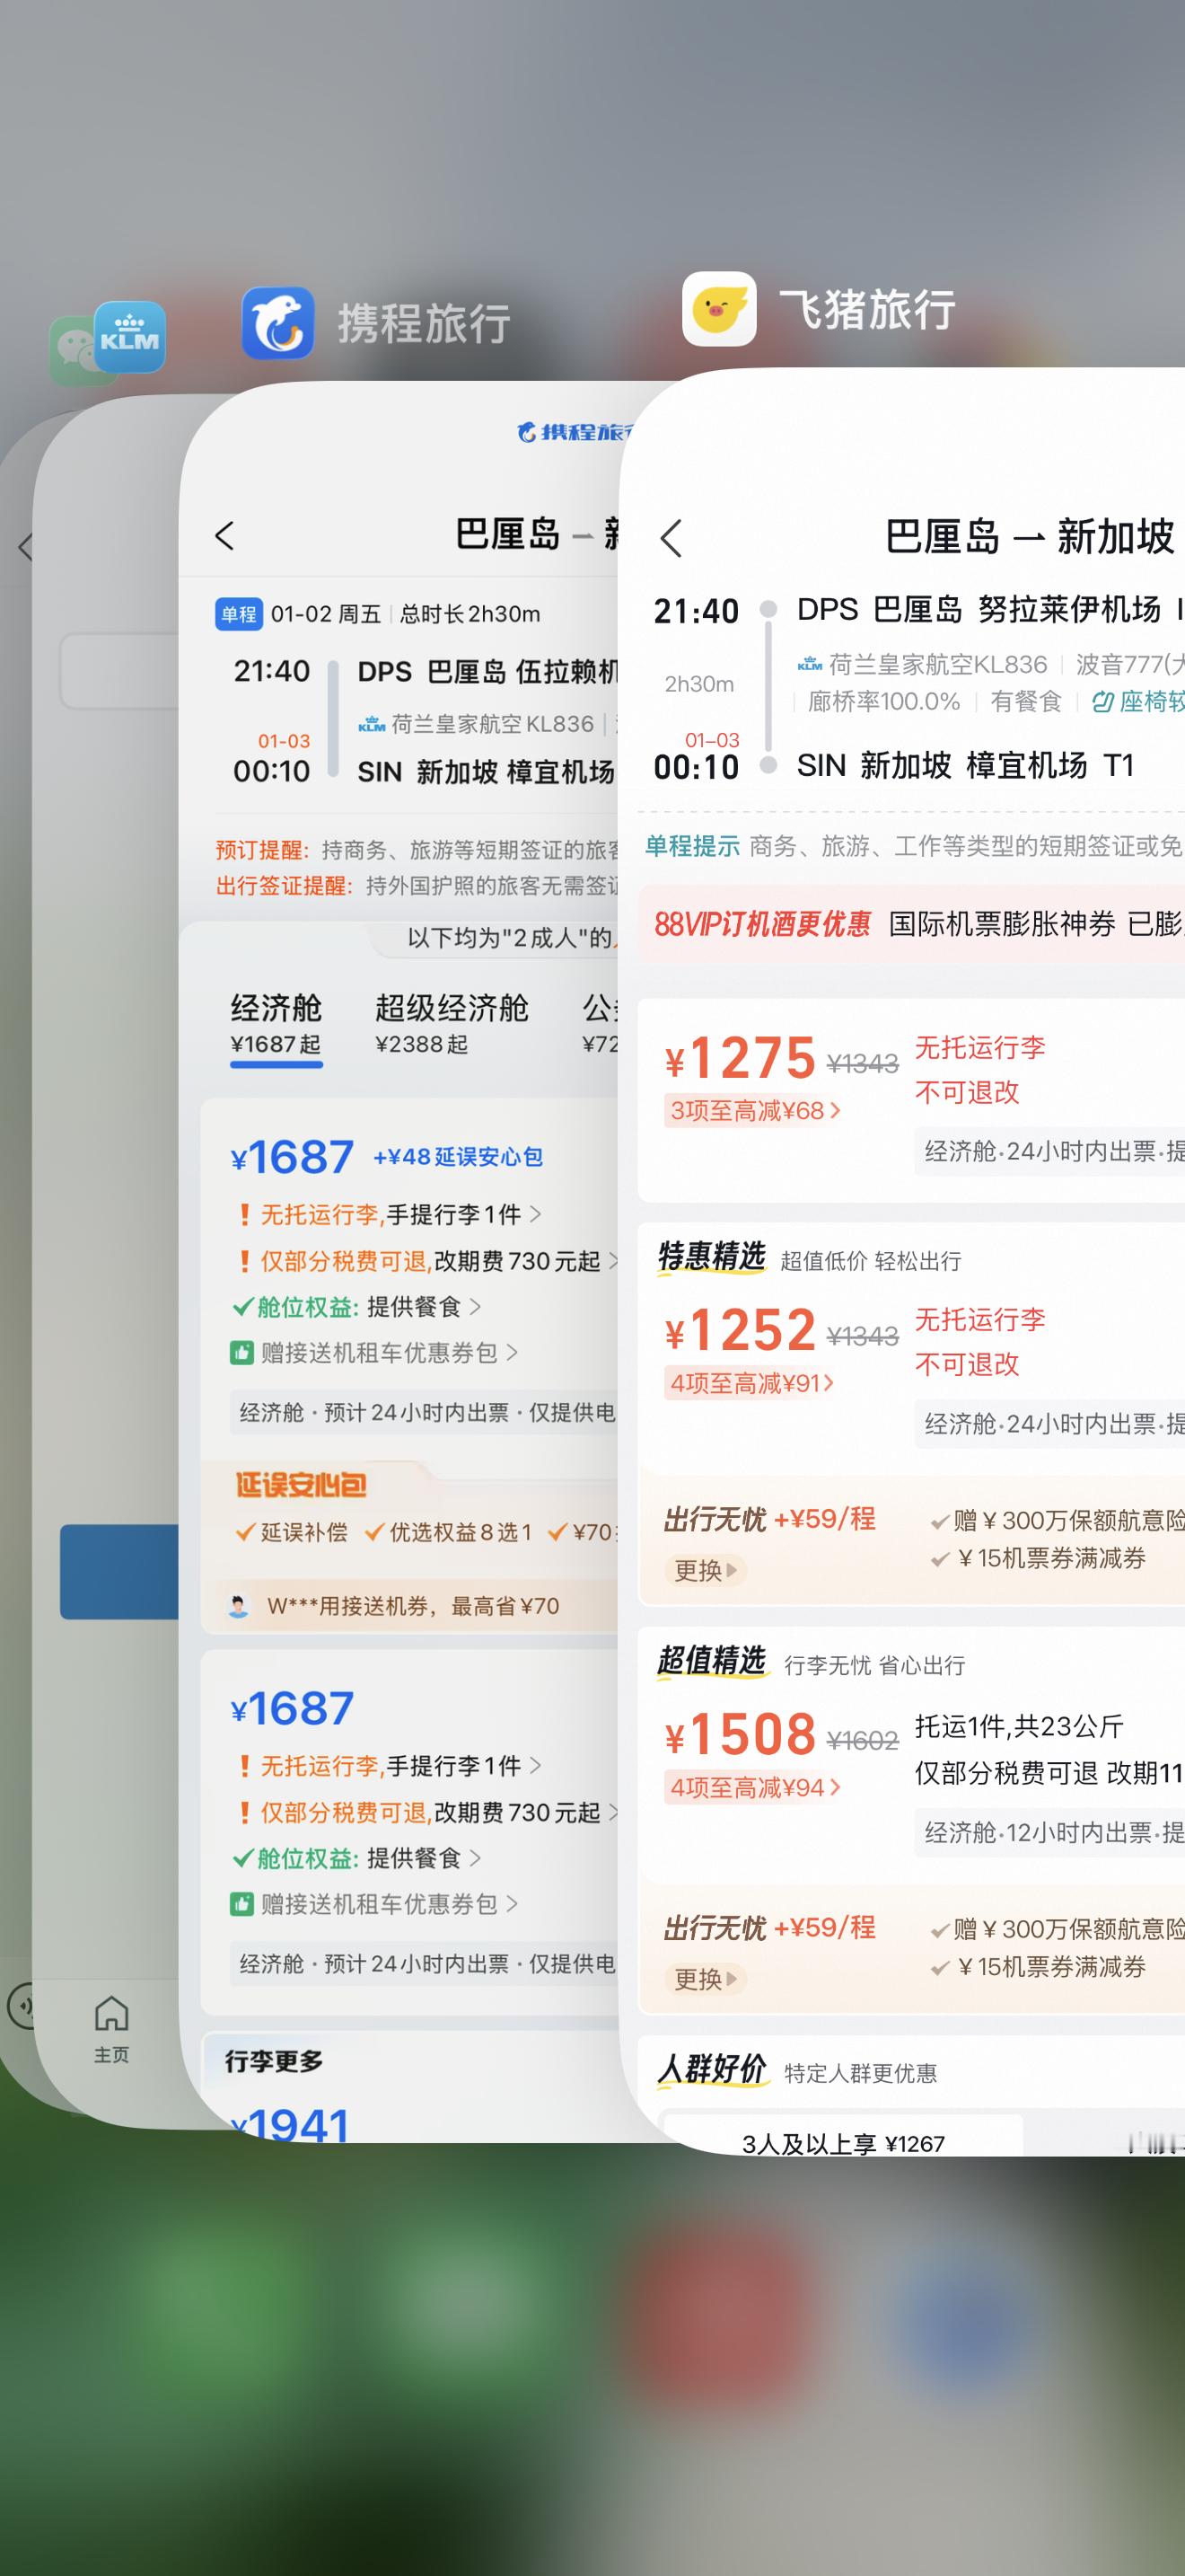
Task: Tap the ¥1252 特惠精选 fare price
Action: [x=741, y=1330]
